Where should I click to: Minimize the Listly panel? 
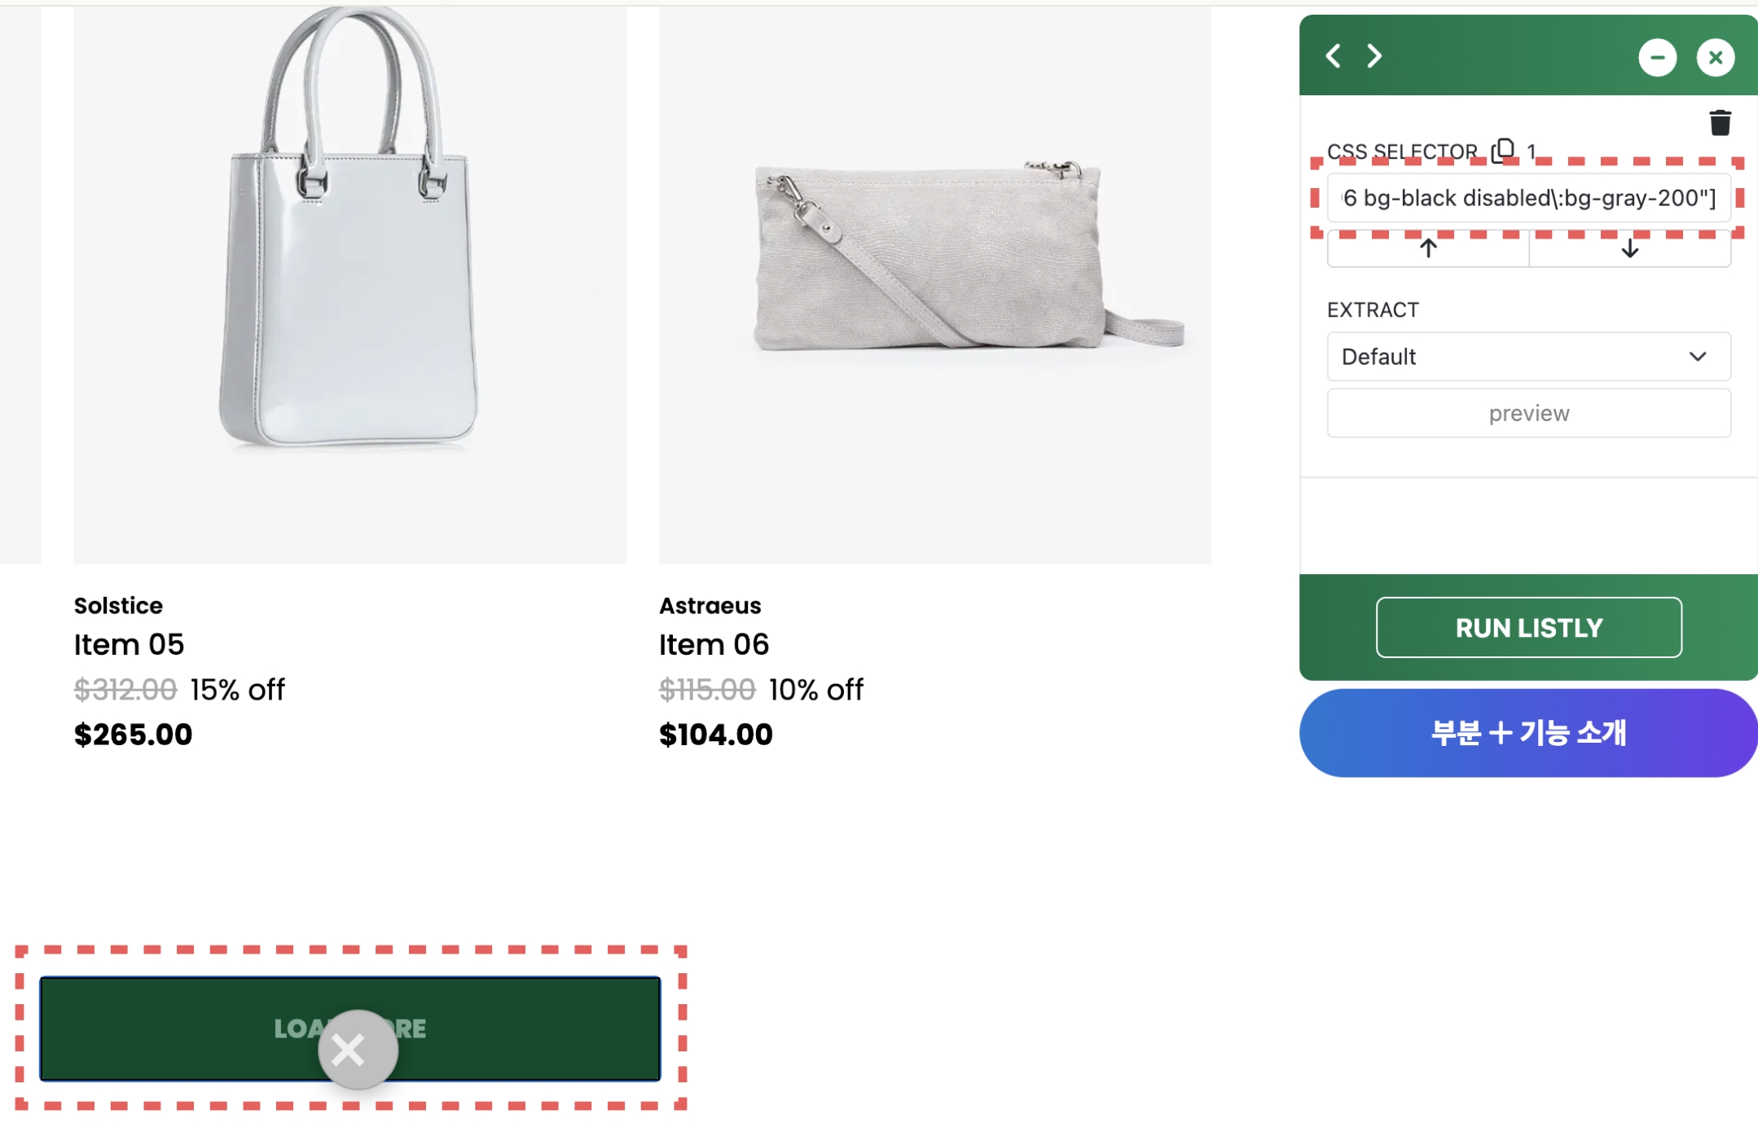point(1657,58)
